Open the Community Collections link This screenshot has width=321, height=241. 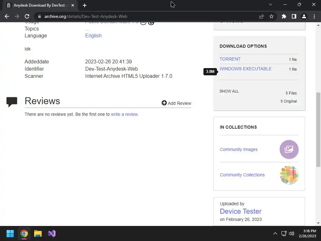[242, 175]
